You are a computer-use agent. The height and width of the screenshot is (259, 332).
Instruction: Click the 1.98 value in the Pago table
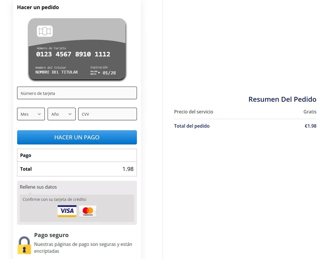pyautogui.click(x=128, y=169)
